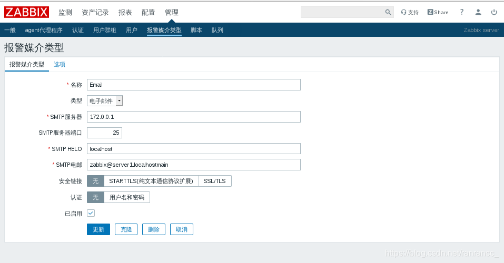Click the search magnifier icon
The width and height of the screenshot is (504, 263).
[x=388, y=12]
